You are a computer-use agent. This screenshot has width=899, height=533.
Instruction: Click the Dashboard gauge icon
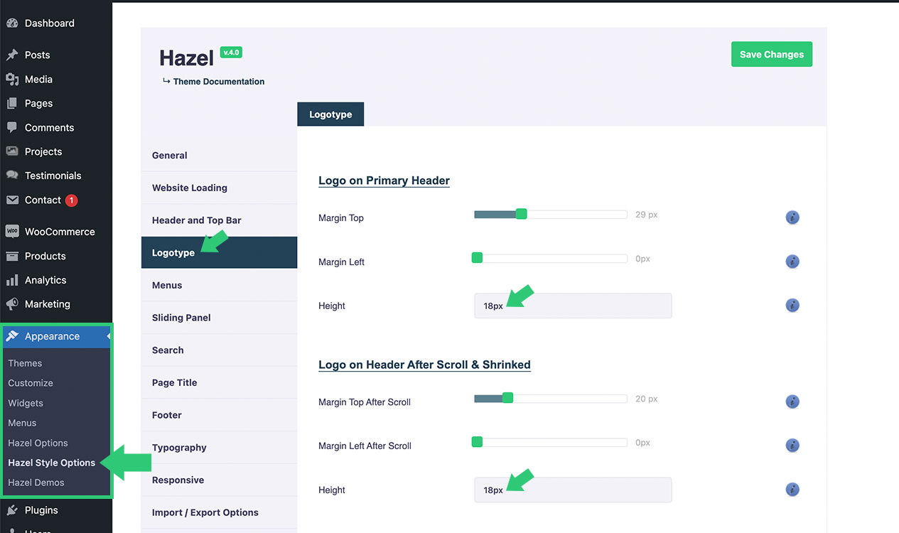12,23
